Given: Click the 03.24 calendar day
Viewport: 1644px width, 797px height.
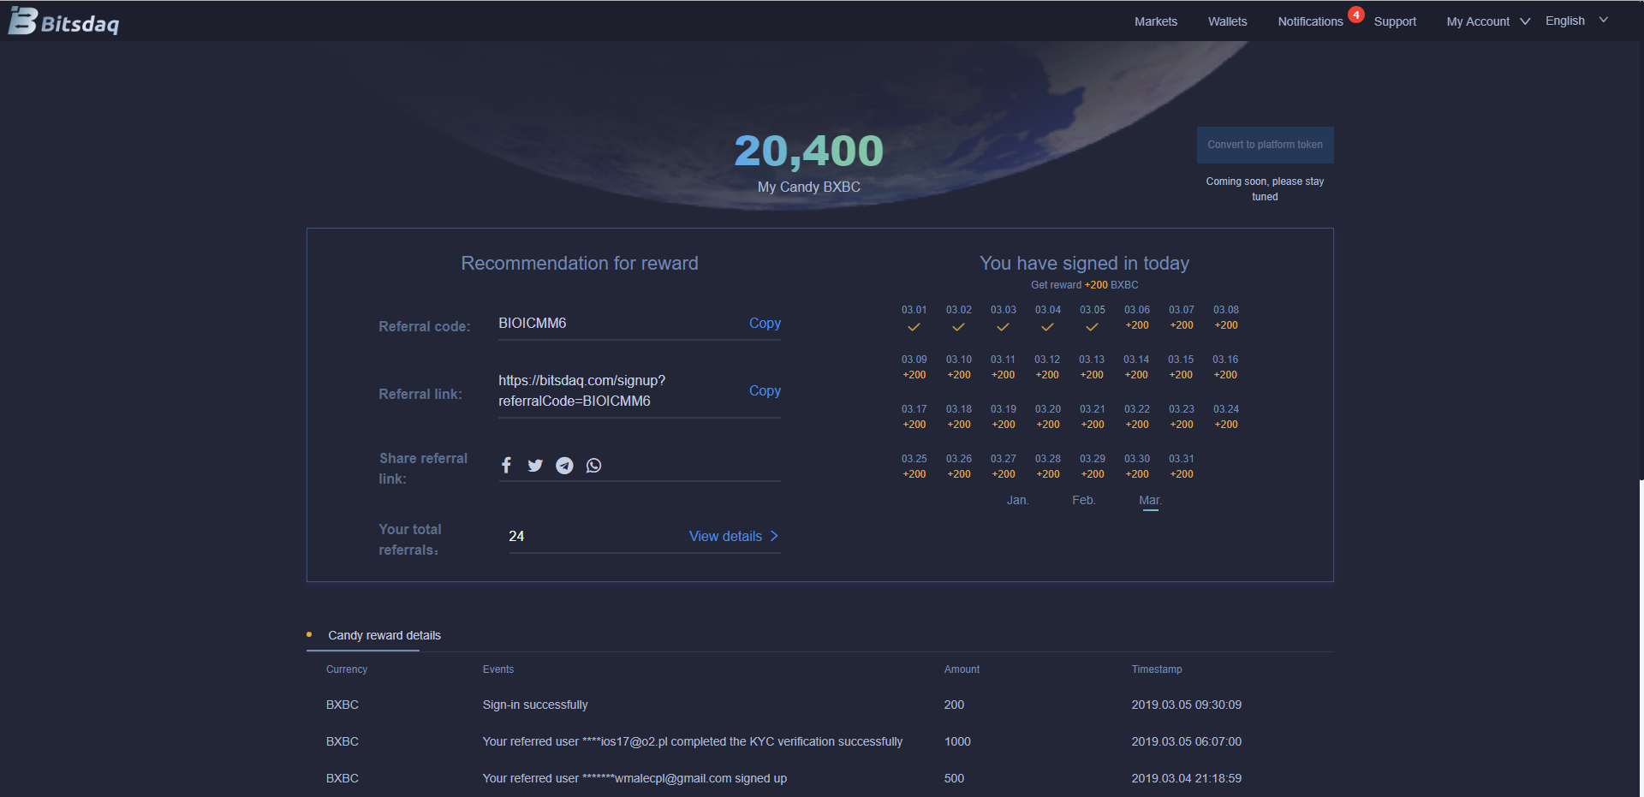Looking at the screenshot, I should [1226, 417].
